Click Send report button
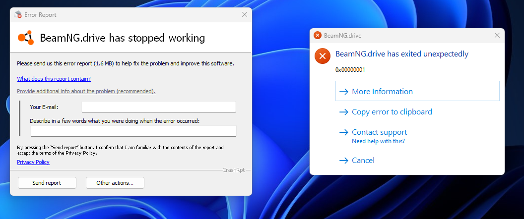The height and width of the screenshot is (219, 524). tap(47, 183)
